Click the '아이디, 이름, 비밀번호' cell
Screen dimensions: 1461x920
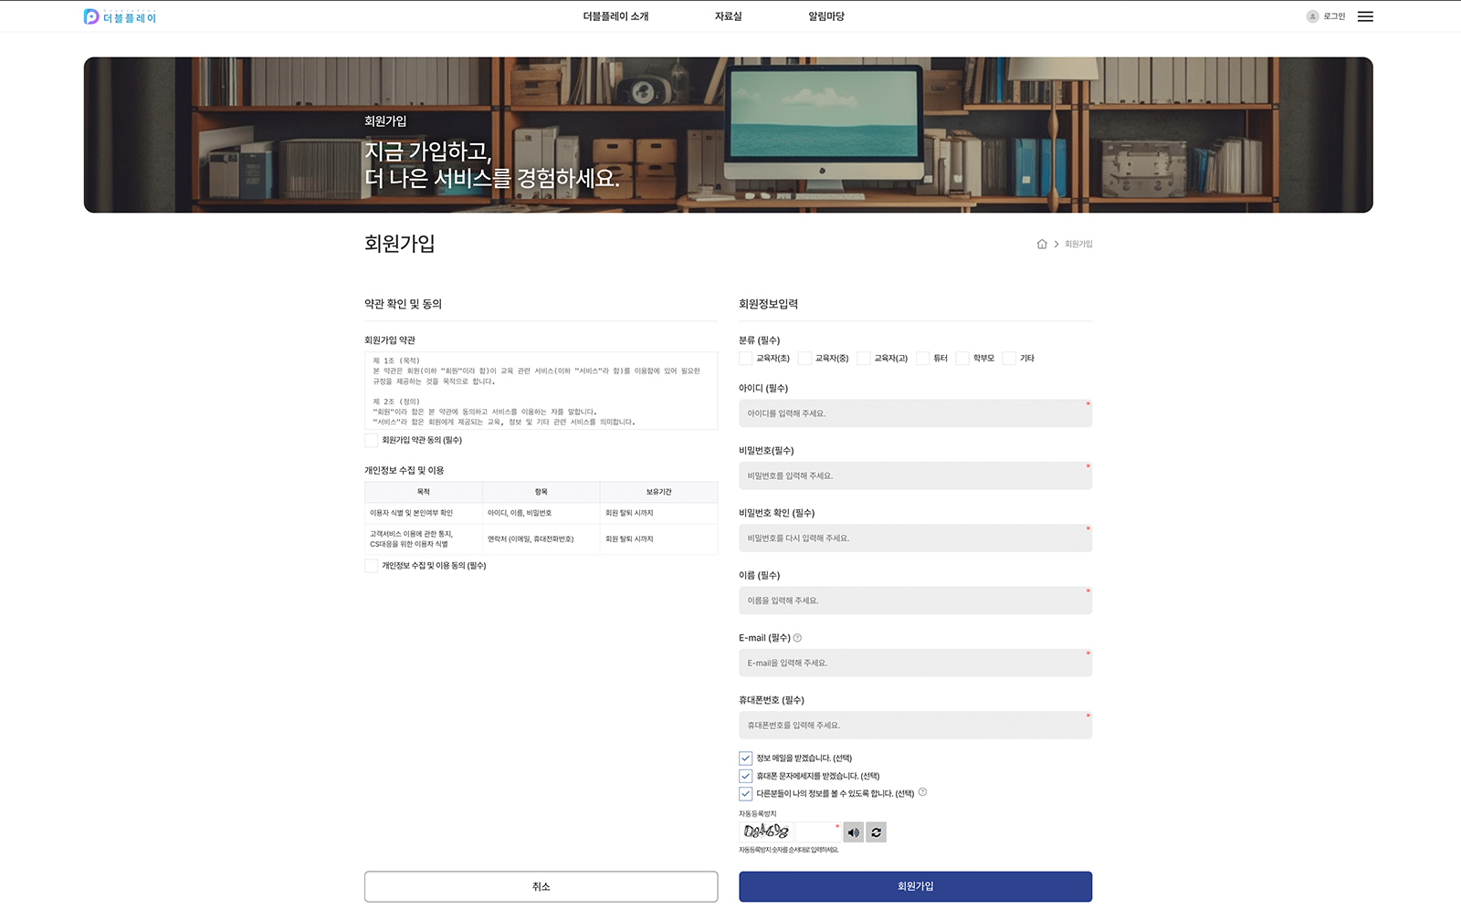coord(541,513)
